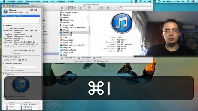The image size is (198, 111).
Task: Select iMage Tools app
Action: (x=69, y=20)
